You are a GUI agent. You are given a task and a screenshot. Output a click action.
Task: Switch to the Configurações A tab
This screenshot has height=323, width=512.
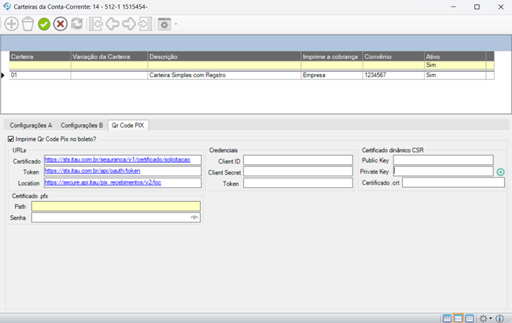30,125
